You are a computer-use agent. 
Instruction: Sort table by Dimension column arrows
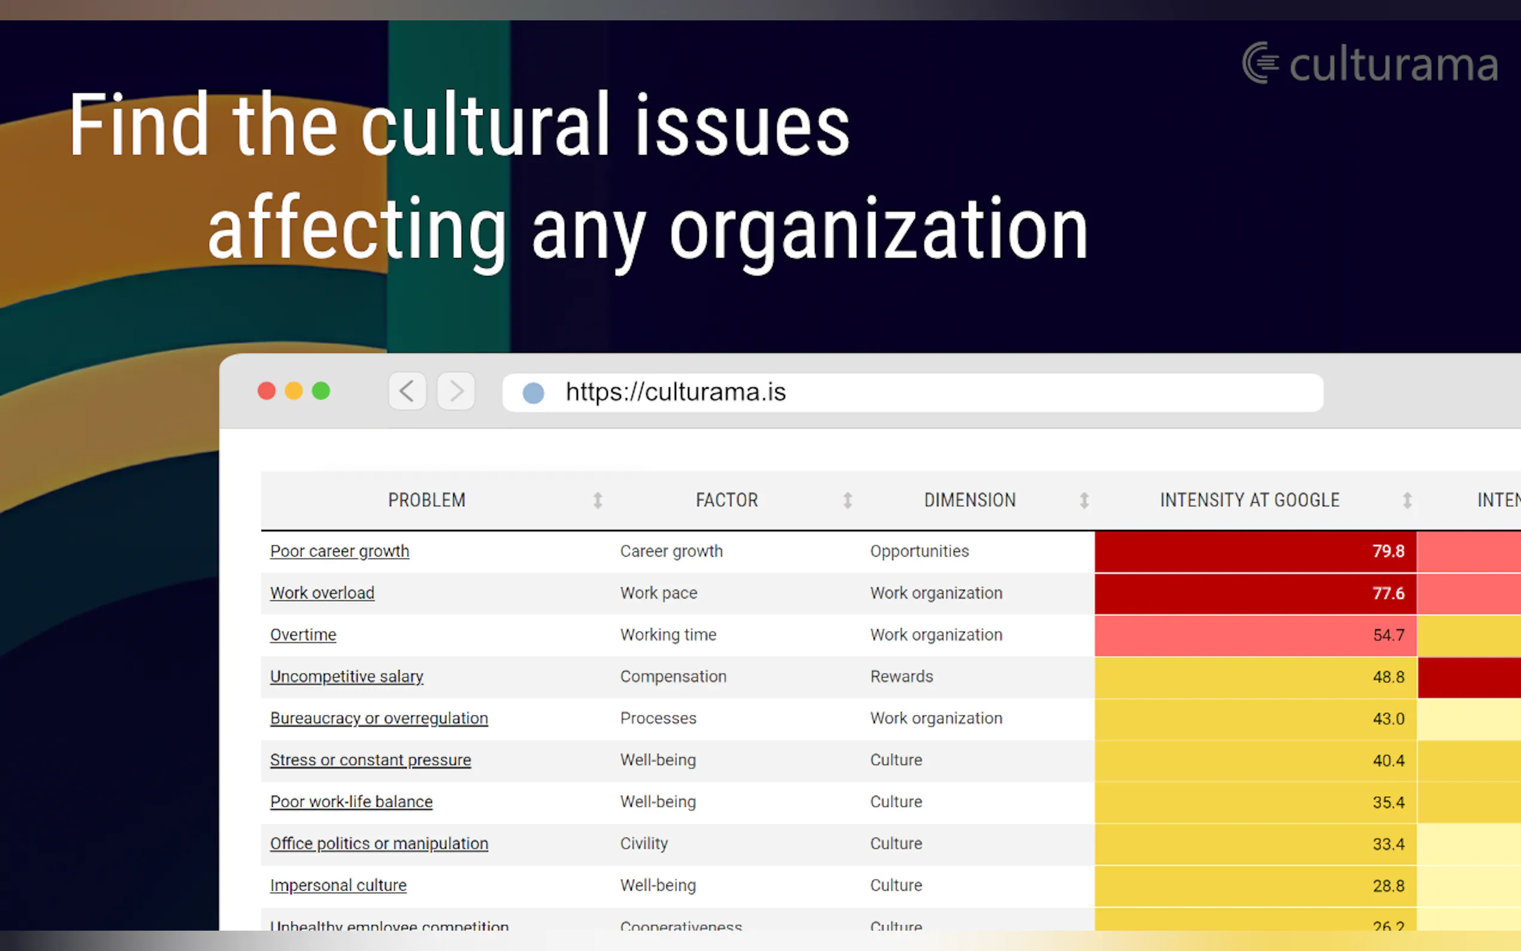(1084, 501)
